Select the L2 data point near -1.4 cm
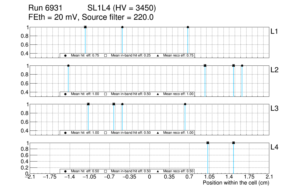This screenshot has width=299, height=193. tap(68, 66)
